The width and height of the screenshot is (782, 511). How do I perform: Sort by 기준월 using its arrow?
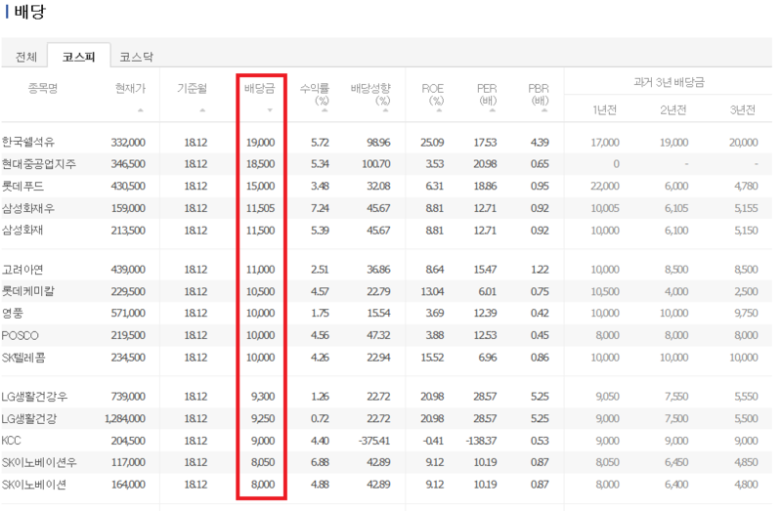pyautogui.click(x=202, y=110)
